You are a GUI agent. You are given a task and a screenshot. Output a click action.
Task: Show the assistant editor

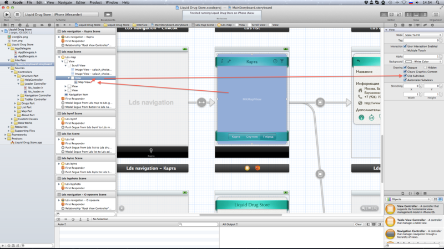pos(391,14)
